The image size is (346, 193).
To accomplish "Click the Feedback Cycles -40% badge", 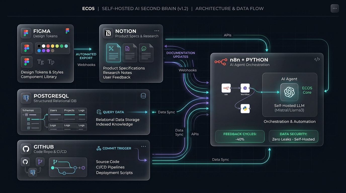I will [x=240, y=136].
